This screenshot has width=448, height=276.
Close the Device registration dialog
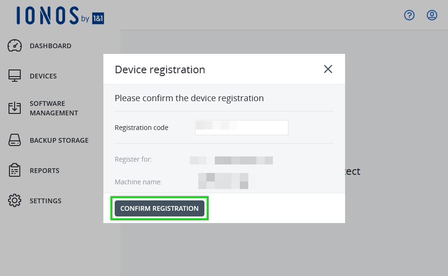click(x=328, y=69)
